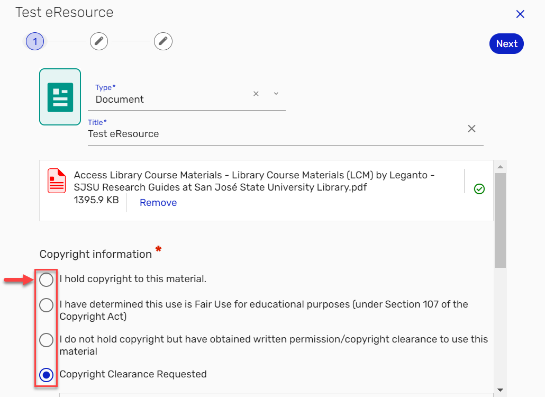Image resolution: width=545 pixels, height=397 pixels.
Task: Click the Test eResource dialog heading
Action: click(65, 12)
